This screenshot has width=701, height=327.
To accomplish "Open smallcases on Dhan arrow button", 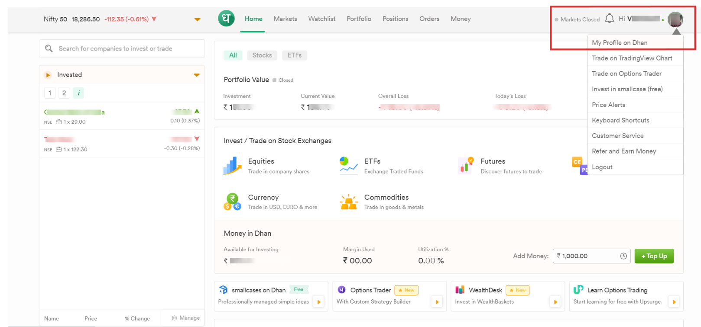I will click(319, 302).
